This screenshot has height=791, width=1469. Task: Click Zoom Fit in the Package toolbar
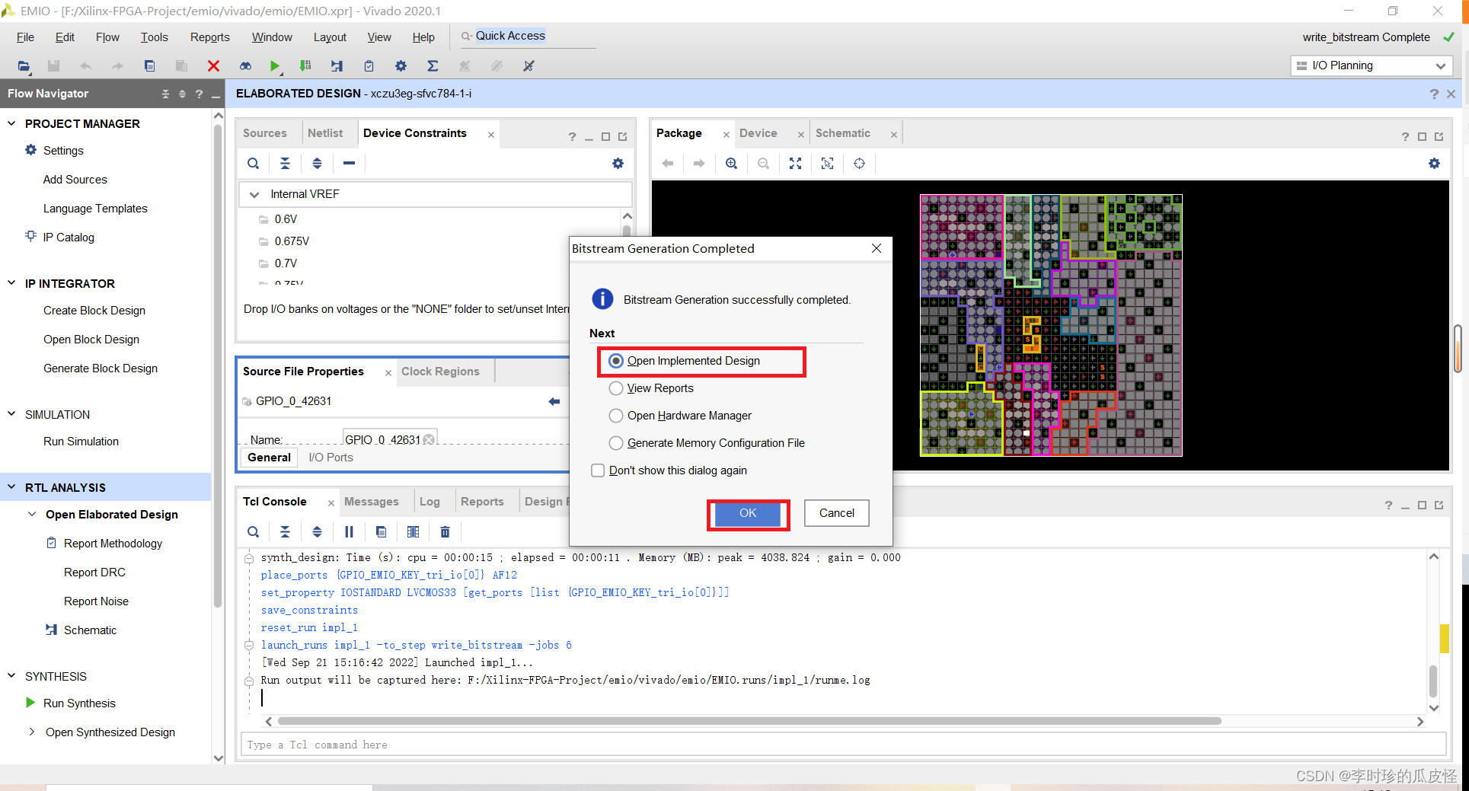pos(795,163)
